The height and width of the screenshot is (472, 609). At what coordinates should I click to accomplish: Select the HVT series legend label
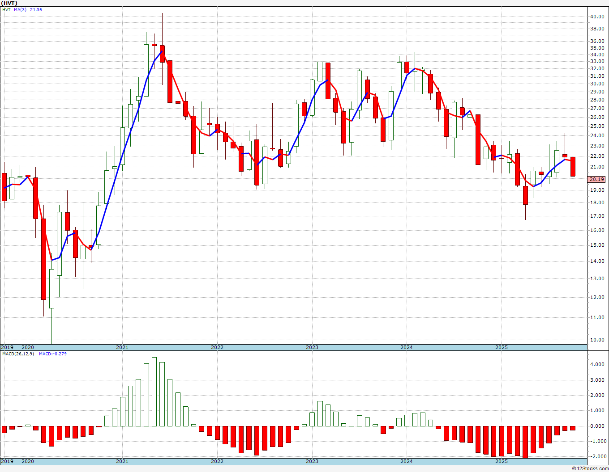point(6,9)
